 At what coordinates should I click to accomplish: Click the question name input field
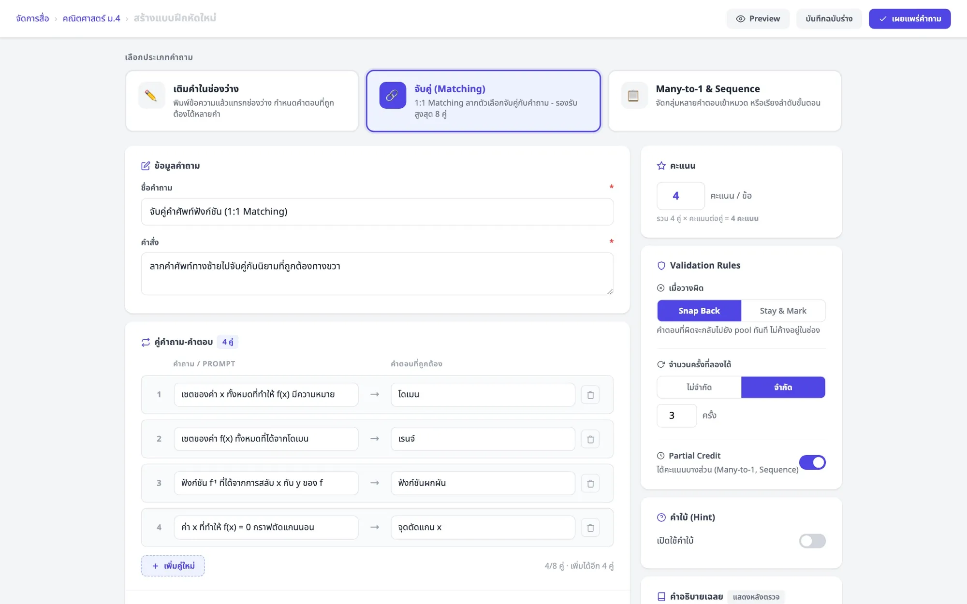pyautogui.click(x=377, y=212)
